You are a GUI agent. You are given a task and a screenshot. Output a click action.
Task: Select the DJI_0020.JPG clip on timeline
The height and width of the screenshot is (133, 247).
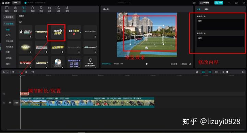click(x=27, y=102)
